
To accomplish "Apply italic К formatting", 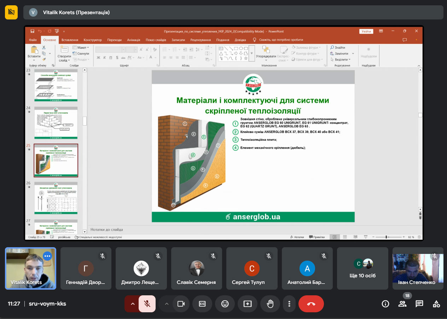I will coord(105,58).
